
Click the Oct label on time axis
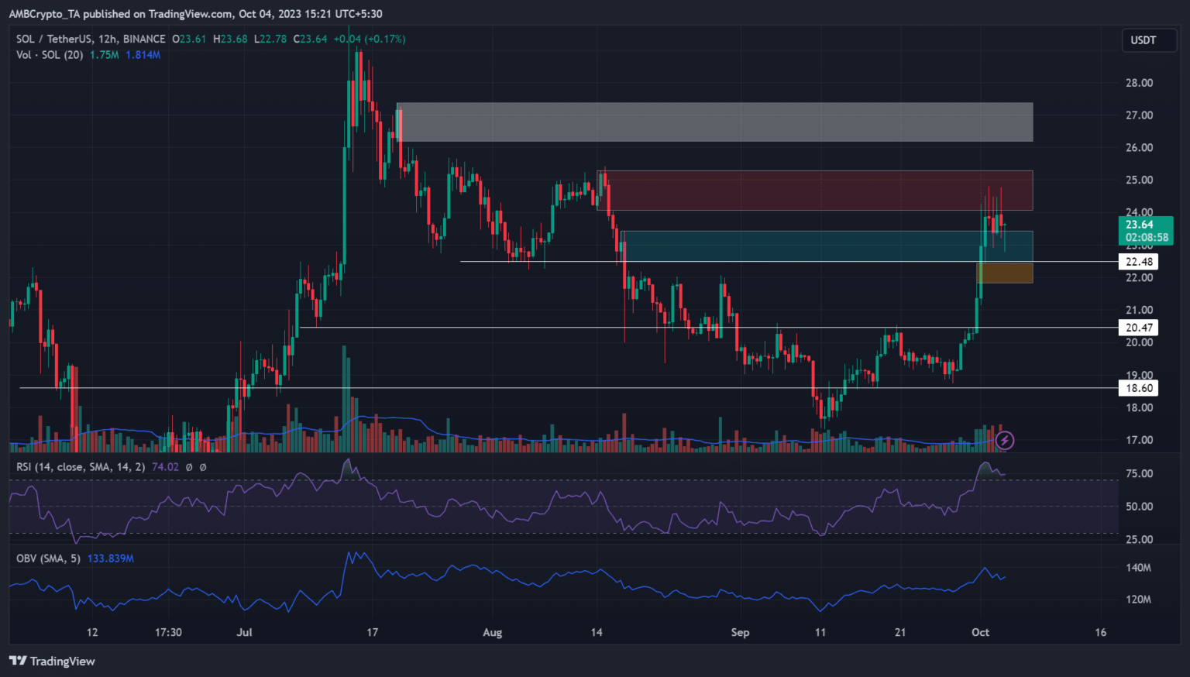click(980, 632)
